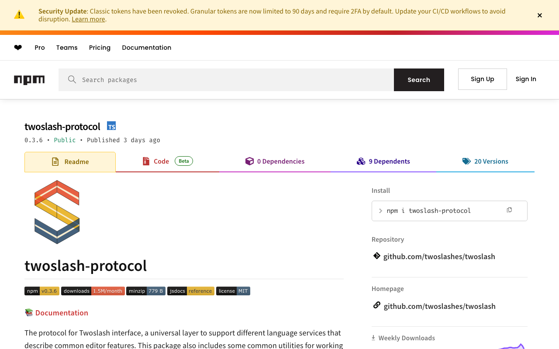
Task: Click the Search button
Action: pyautogui.click(x=419, y=80)
